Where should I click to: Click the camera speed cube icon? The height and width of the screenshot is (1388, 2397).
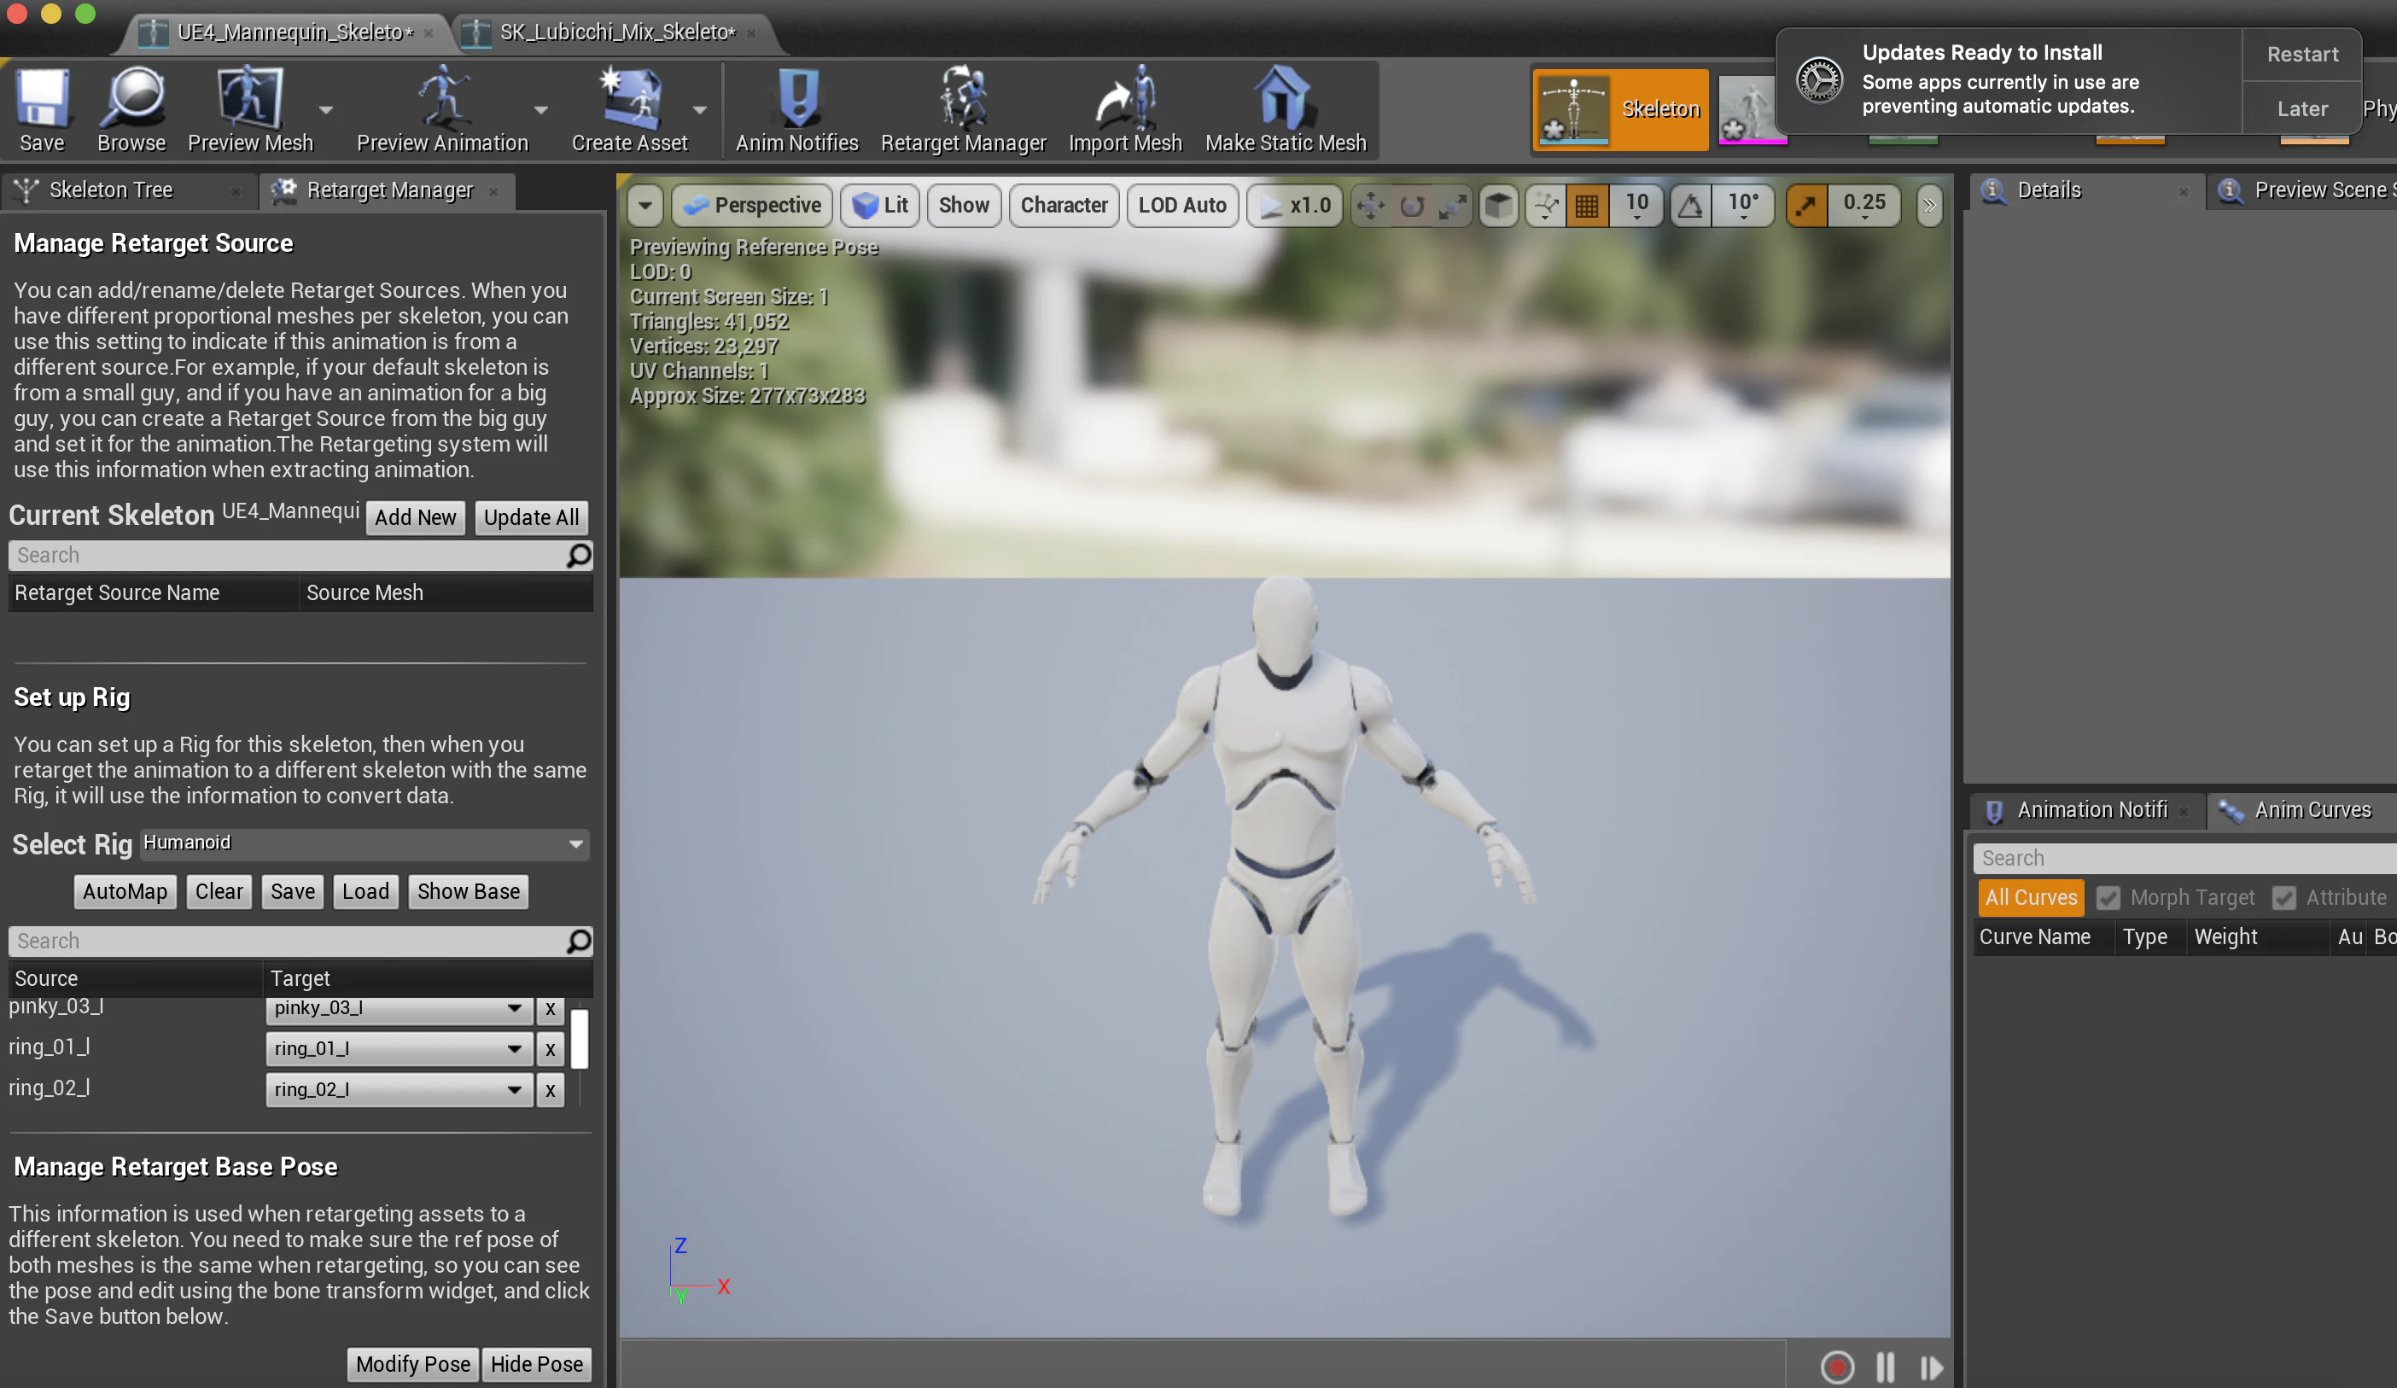click(x=1498, y=206)
